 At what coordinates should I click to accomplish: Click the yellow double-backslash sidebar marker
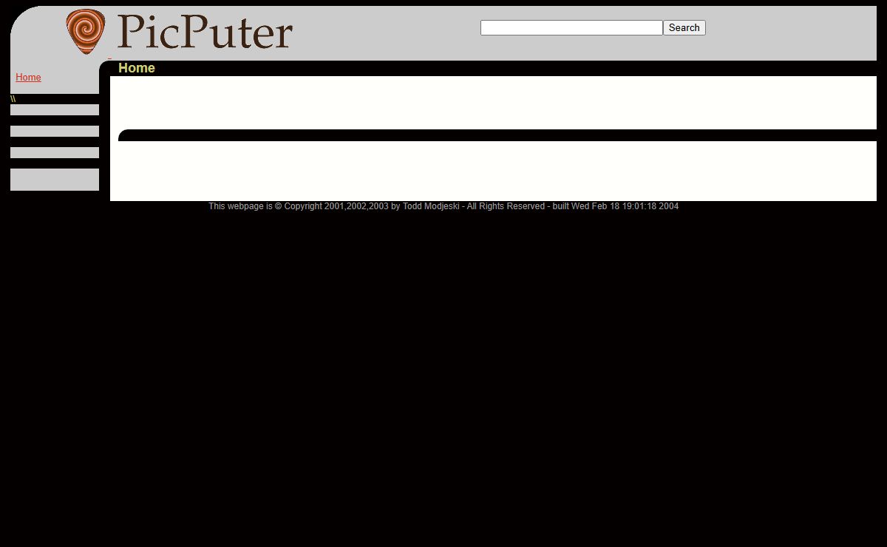point(13,99)
